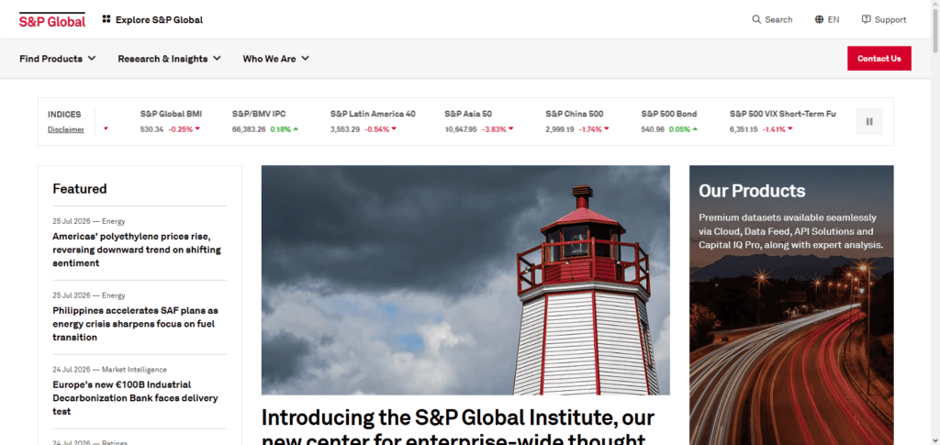Click the Contact Us button

click(x=878, y=58)
